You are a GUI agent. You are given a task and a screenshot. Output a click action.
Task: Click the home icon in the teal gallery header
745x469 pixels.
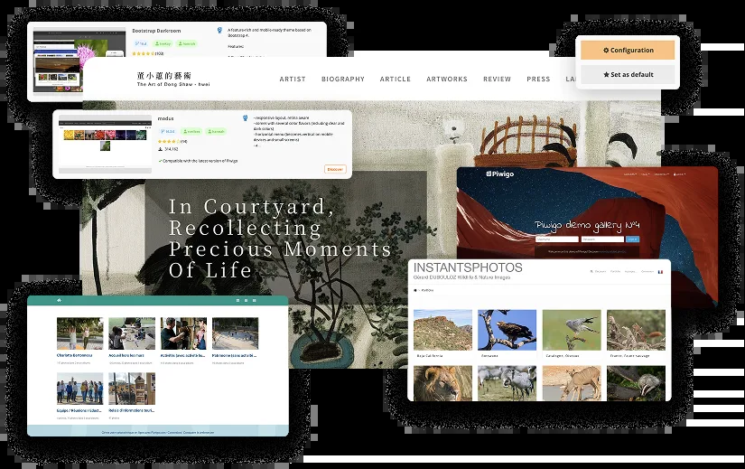(x=59, y=300)
